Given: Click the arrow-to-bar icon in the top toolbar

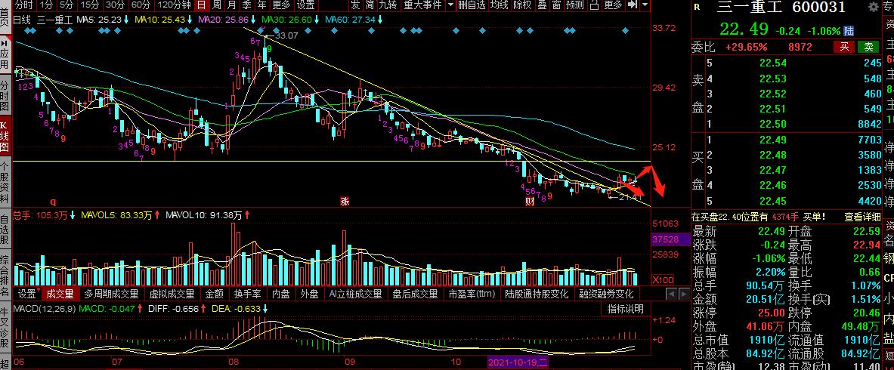Looking at the screenshot, I should pos(632,5).
